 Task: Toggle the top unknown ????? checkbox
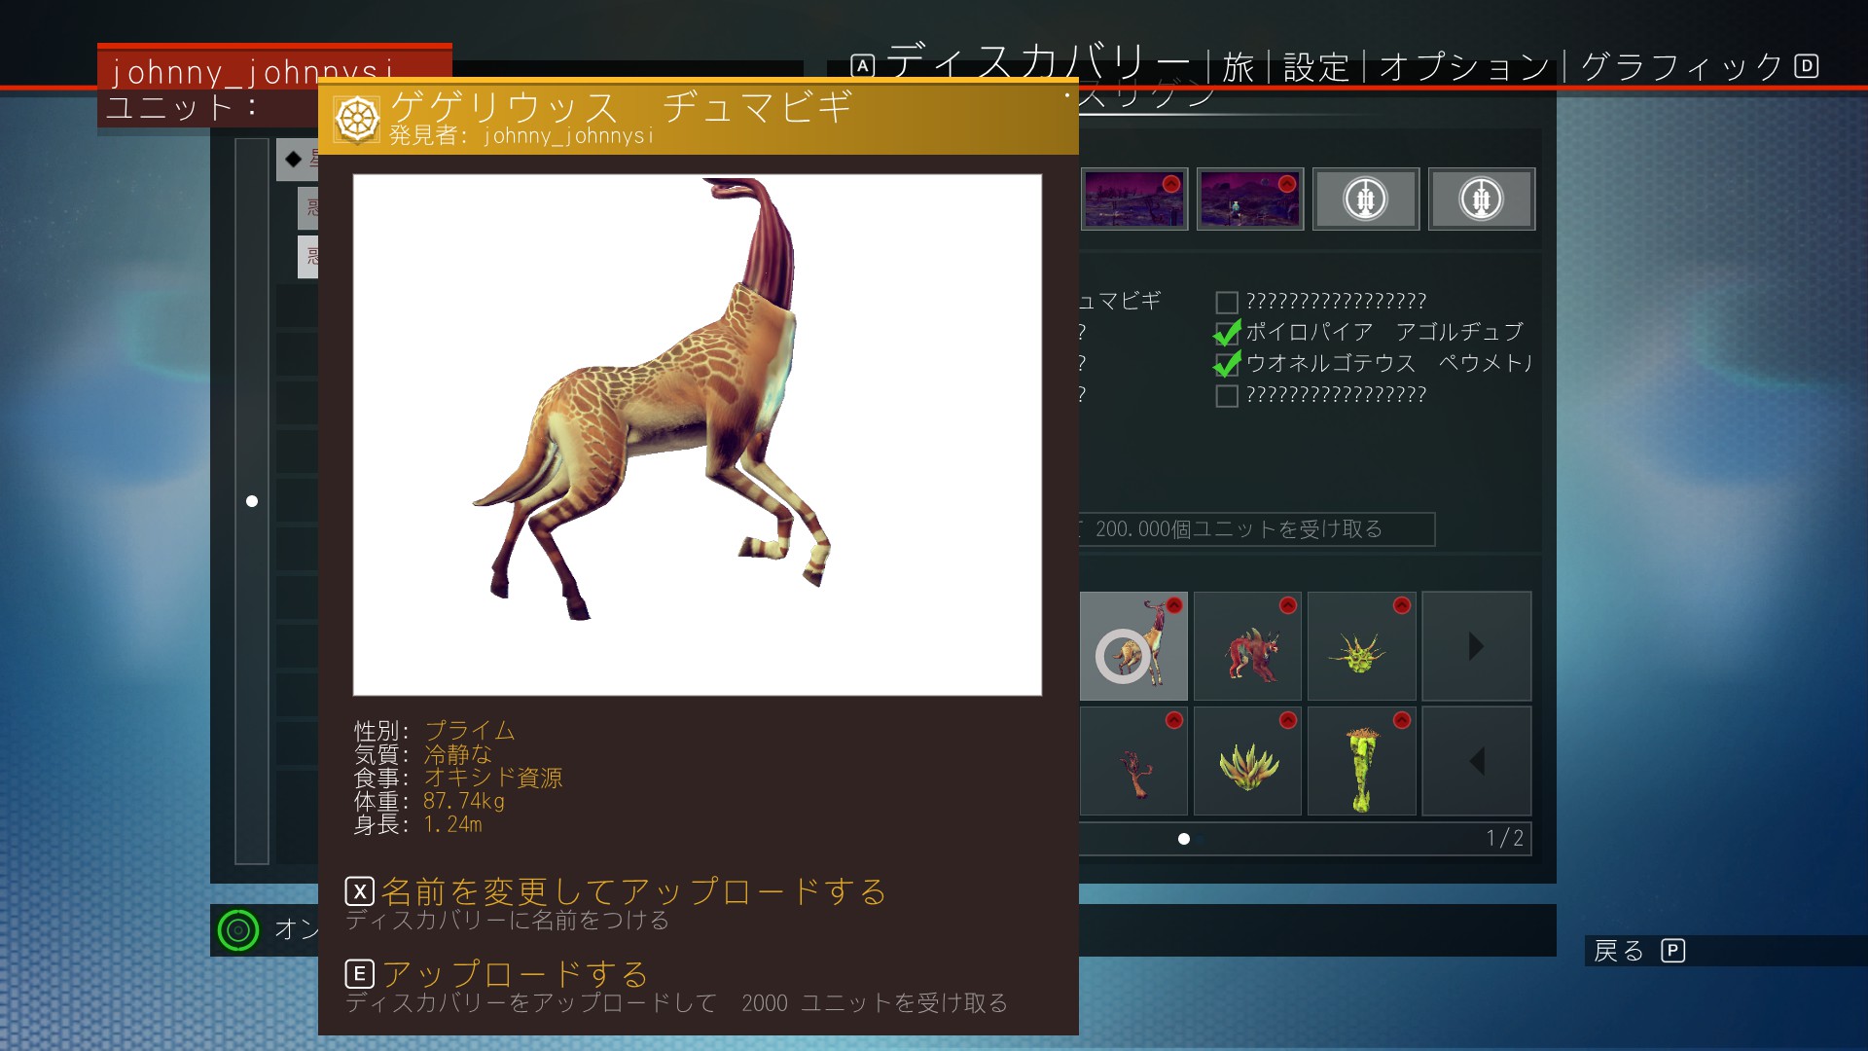point(1227,303)
